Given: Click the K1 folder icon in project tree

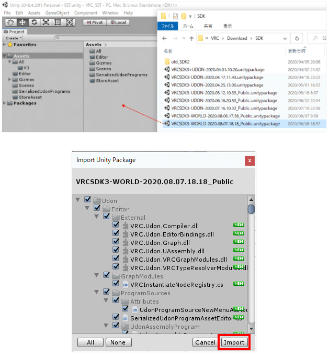Looking at the screenshot, I should [20, 68].
